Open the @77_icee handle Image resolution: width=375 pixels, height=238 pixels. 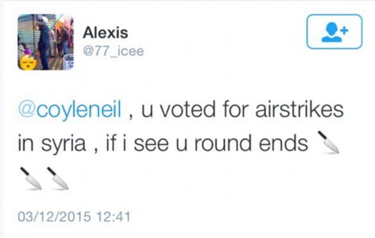click(114, 51)
